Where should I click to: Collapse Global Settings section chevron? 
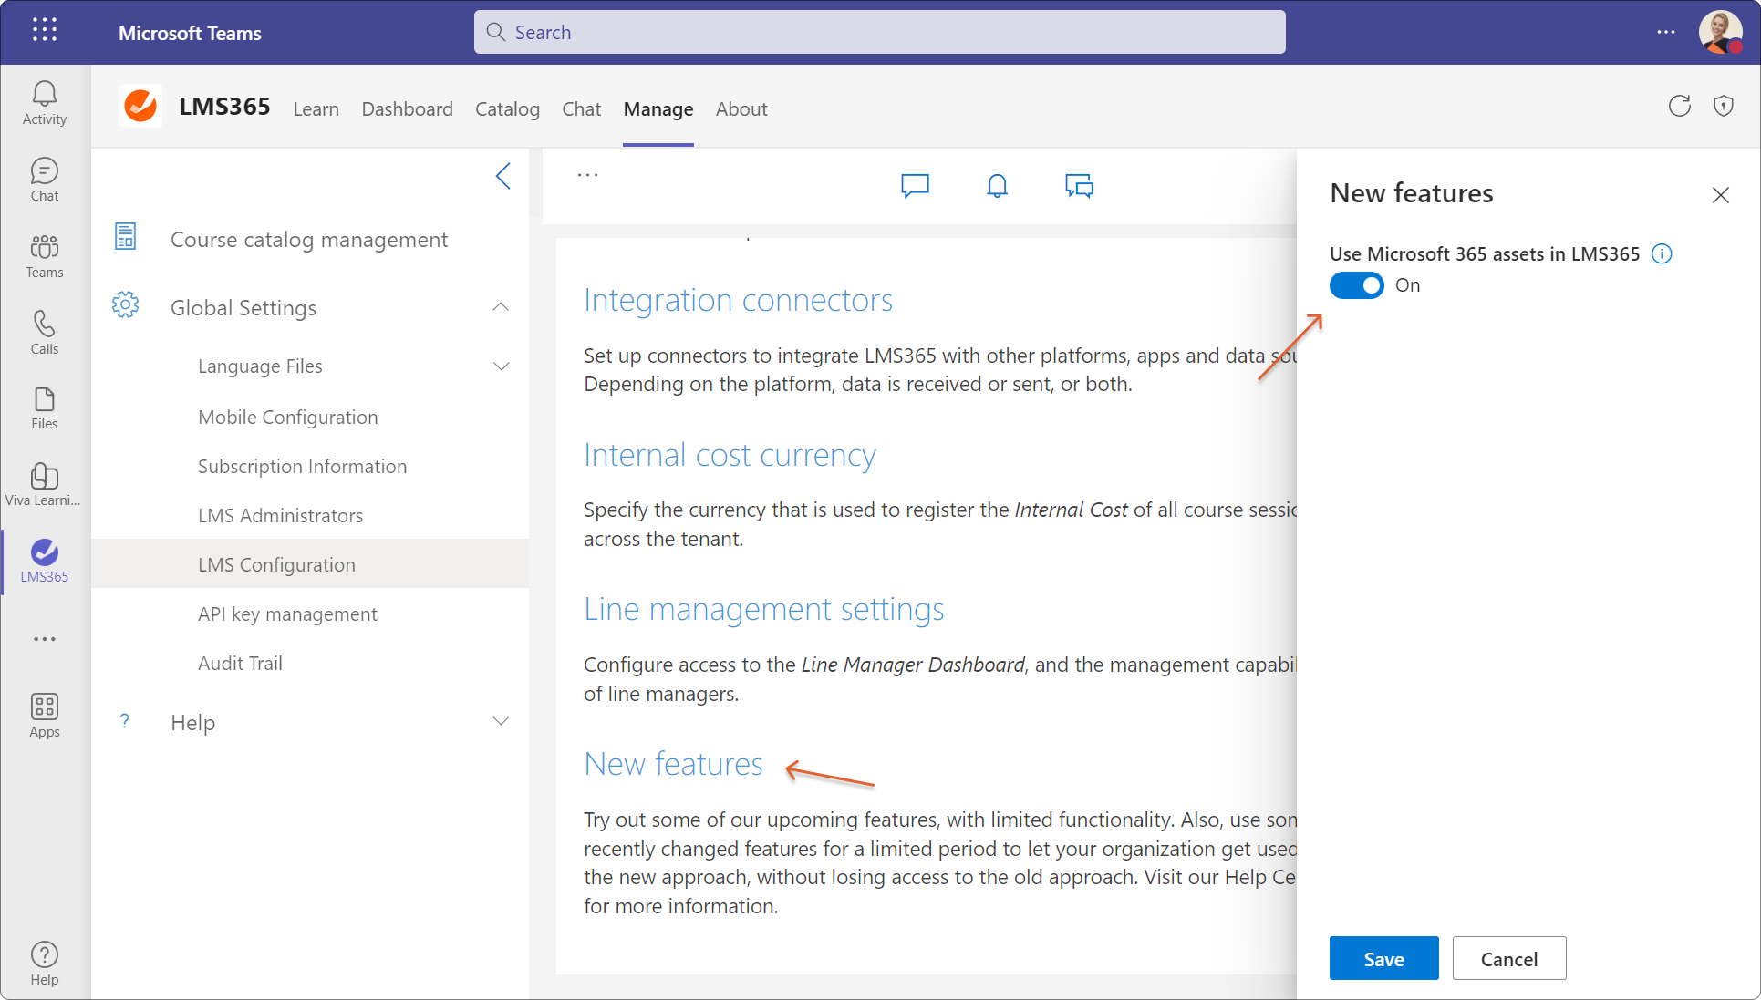click(501, 307)
